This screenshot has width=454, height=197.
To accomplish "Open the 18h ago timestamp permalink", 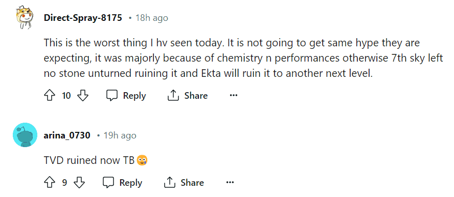I will coord(152,18).
